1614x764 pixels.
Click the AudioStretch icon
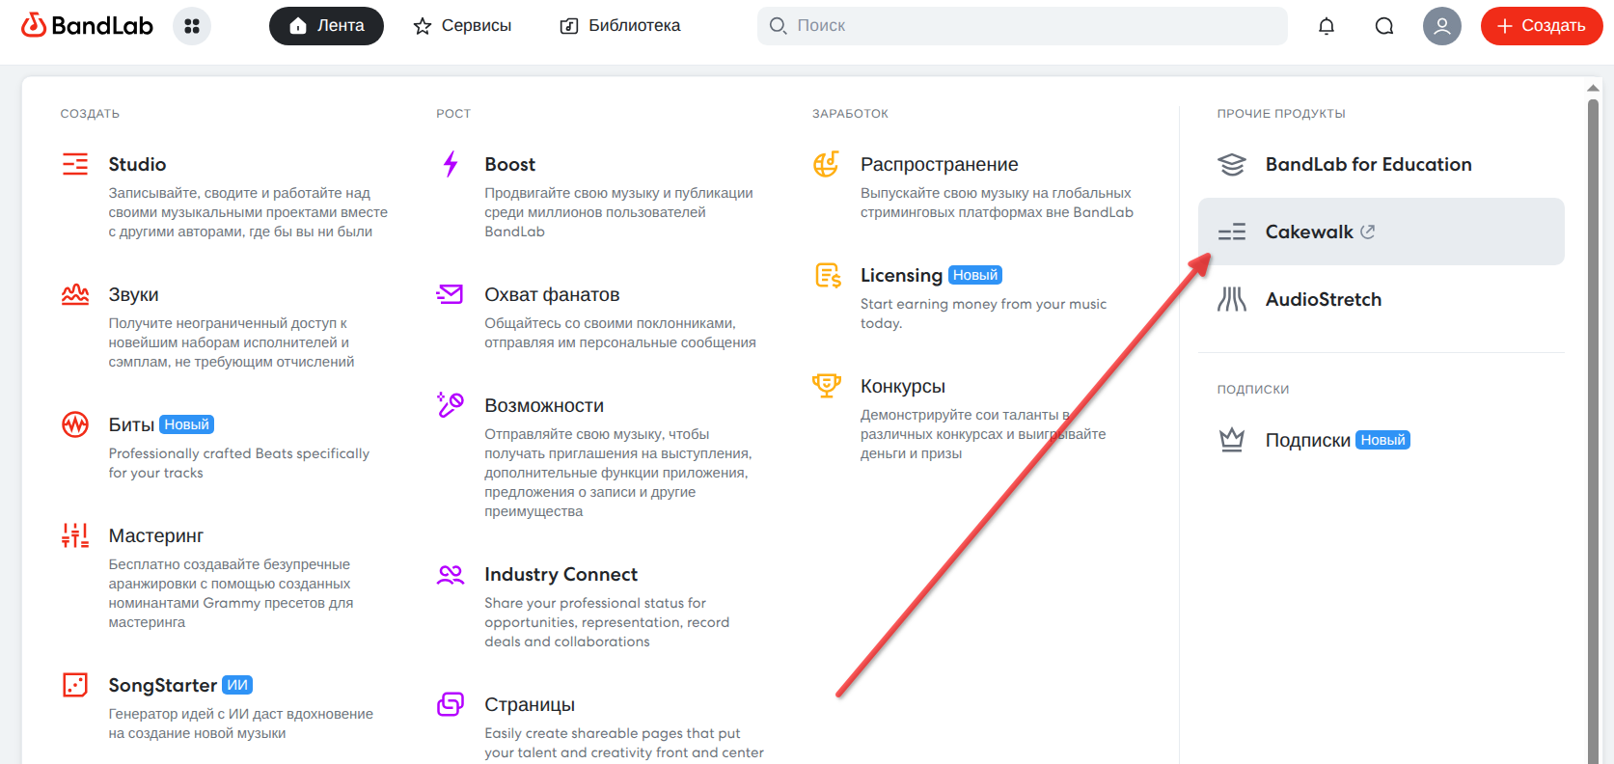click(1232, 299)
